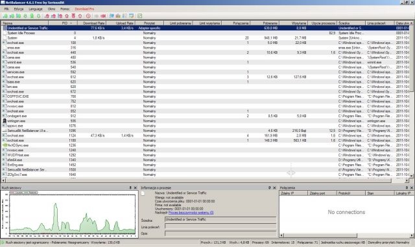The width and height of the screenshot is (415, 247).
Task: Select the WUDFHost.exe process row
Action: [x=205, y=155]
